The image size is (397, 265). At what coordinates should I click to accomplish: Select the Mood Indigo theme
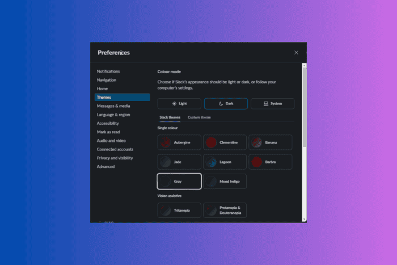[x=225, y=182]
